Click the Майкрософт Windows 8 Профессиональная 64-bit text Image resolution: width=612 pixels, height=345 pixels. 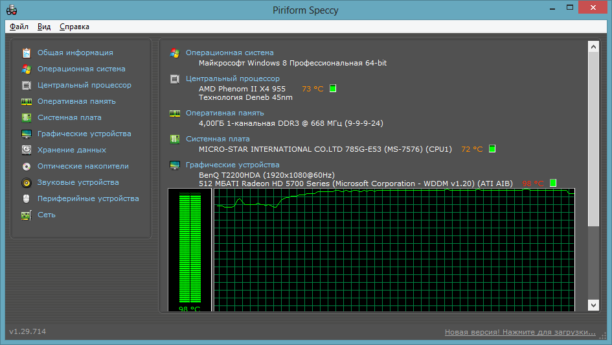pyautogui.click(x=293, y=63)
